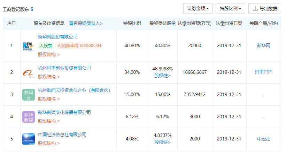Expand 股权结构 under 新华网股份有限公司
Viewport: 286px width, 155px height.
(49, 54)
